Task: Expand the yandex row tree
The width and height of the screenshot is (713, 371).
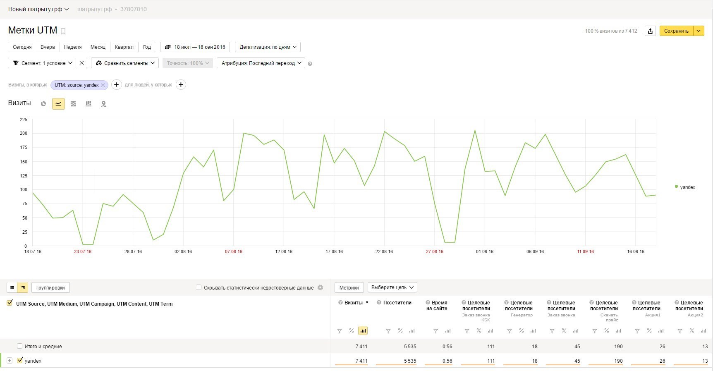Action: 10,361
